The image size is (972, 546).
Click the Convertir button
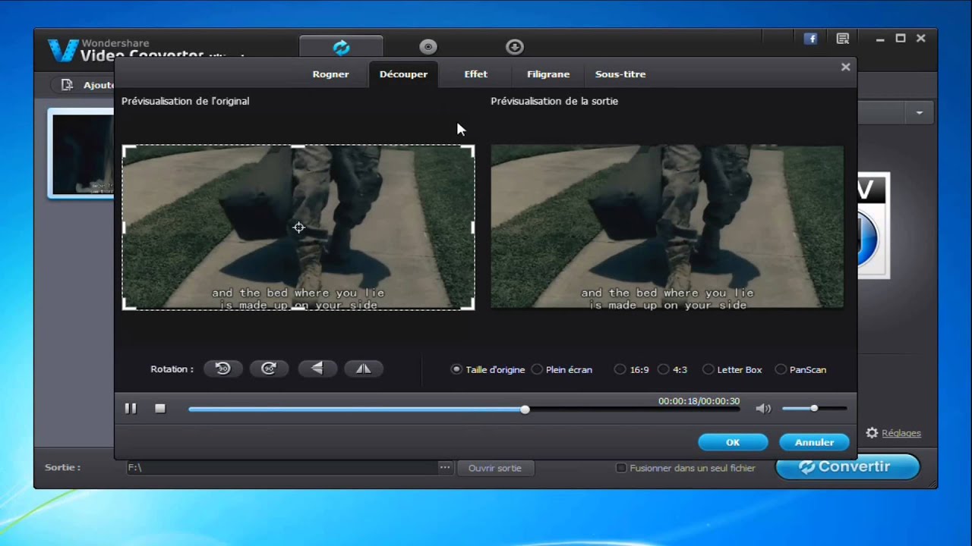[x=847, y=467]
